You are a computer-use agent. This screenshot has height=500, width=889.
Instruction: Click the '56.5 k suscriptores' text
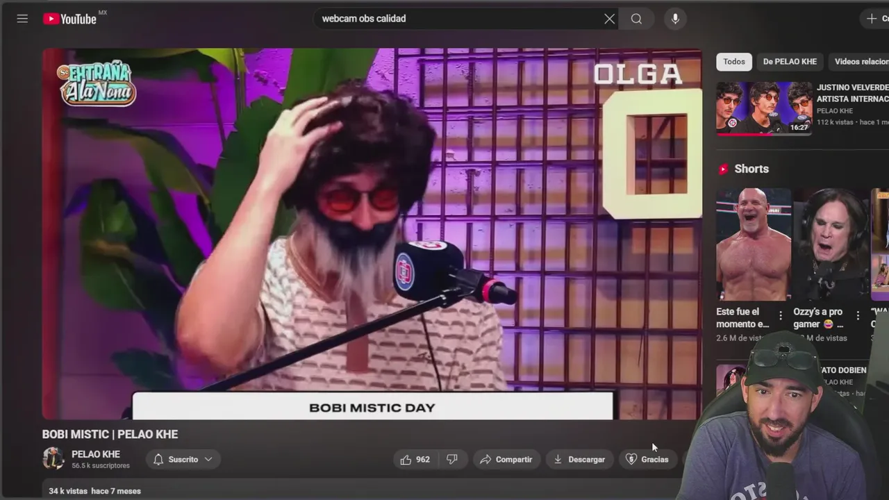[101, 466]
